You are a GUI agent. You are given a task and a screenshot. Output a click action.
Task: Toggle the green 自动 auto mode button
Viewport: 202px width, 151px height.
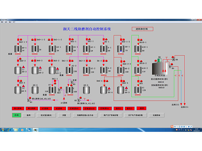[16, 115]
